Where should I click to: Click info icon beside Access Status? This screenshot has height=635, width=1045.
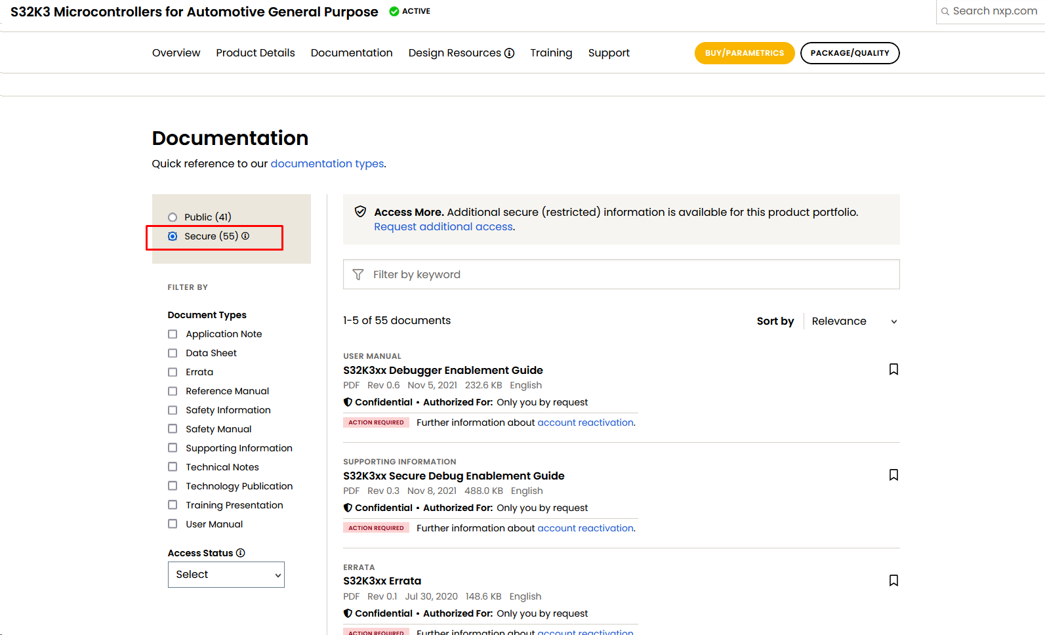(x=241, y=553)
